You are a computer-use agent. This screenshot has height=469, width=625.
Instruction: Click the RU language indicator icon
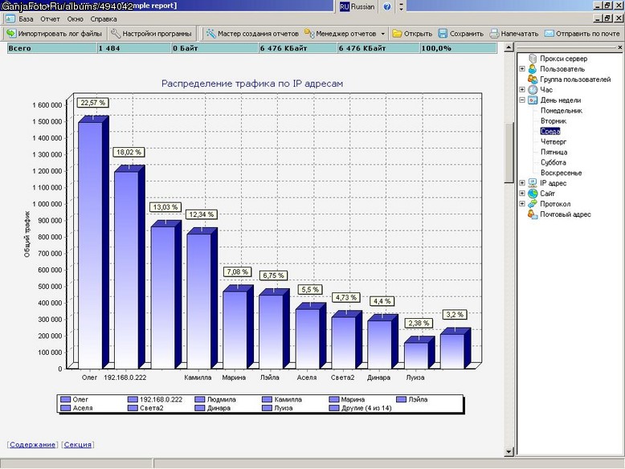click(x=345, y=6)
